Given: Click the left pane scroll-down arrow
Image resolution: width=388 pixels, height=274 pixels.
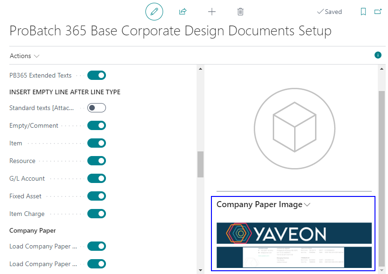Looking at the screenshot, I should [x=200, y=270].
